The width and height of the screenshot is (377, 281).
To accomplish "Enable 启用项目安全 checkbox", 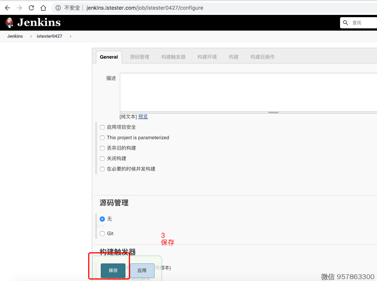I will pyautogui.click(x=102, y=127).
